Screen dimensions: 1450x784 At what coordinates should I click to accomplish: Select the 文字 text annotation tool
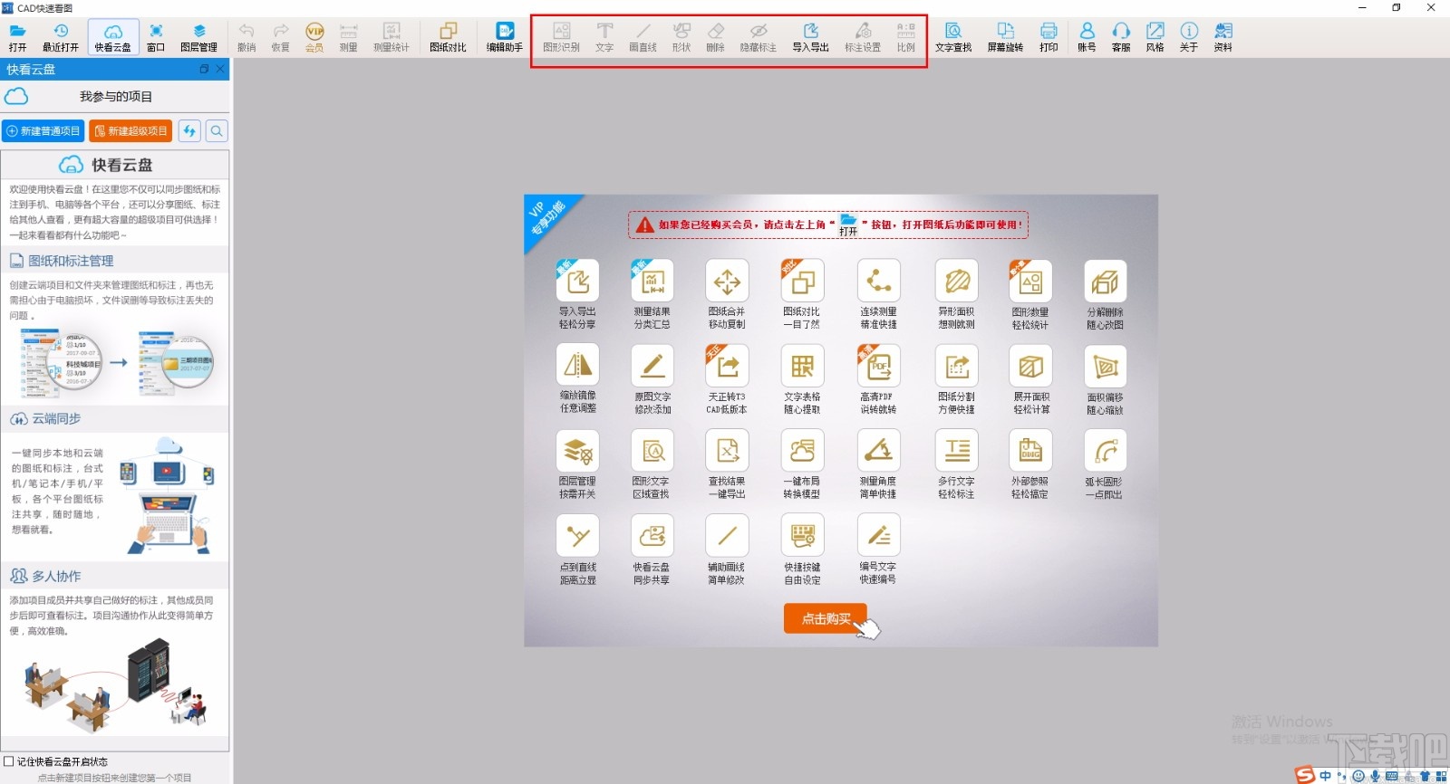click(604, 37)
